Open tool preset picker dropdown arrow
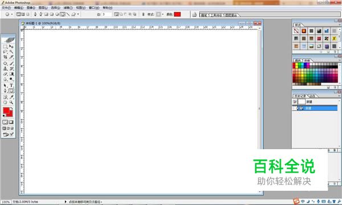Image resolution: width=342 pixels, height=205 pixels. point(12,14)
